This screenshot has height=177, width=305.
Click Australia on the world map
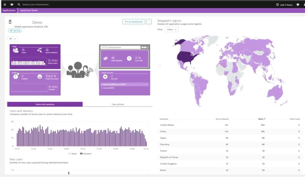click(x=274, y=92)
